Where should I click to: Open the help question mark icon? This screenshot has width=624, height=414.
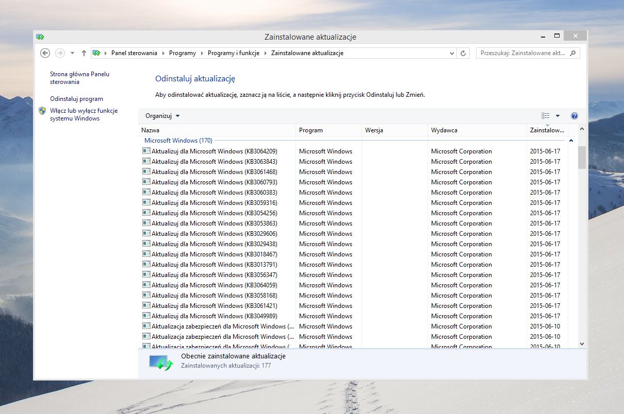(x=574, y=116)
